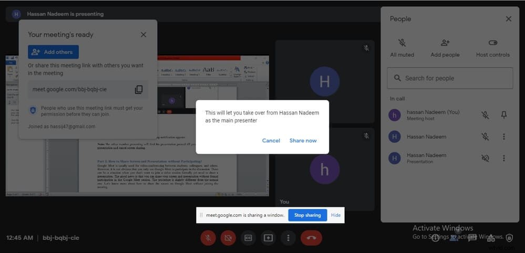525x253 pixels.
Task: Toggle the microphone in bottom bar
Action: [x=208, y=238]
